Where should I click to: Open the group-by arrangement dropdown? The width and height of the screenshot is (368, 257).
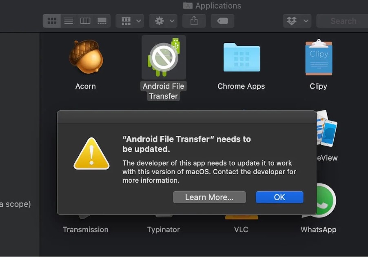(130, 21)
